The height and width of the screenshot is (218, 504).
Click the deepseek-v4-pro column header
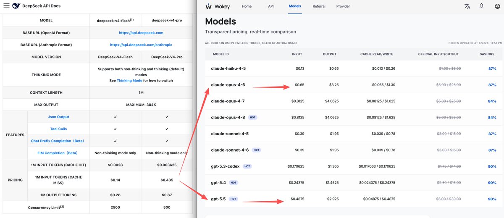click(167, 20)
